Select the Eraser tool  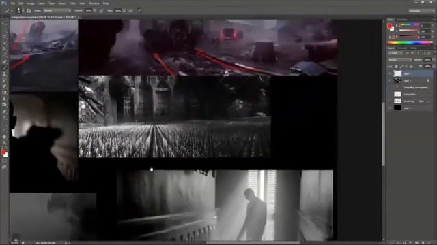pos(4,86)
